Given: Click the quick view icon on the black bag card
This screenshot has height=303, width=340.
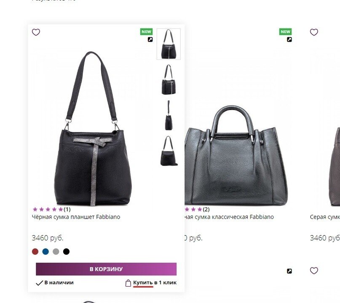Looking at the screenshot, I should 150,40.
